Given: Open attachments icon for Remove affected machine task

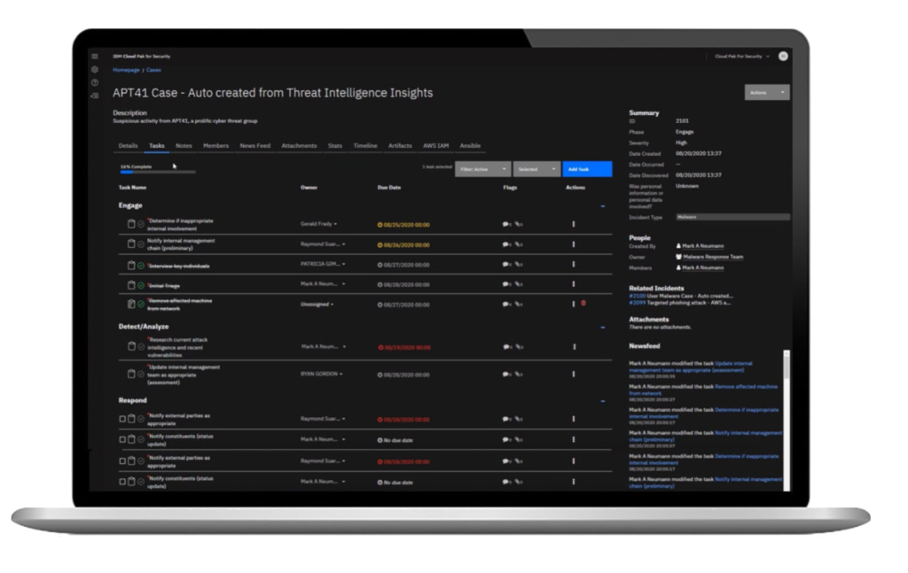Looking at the screenshot, I should tap(519, 304).
